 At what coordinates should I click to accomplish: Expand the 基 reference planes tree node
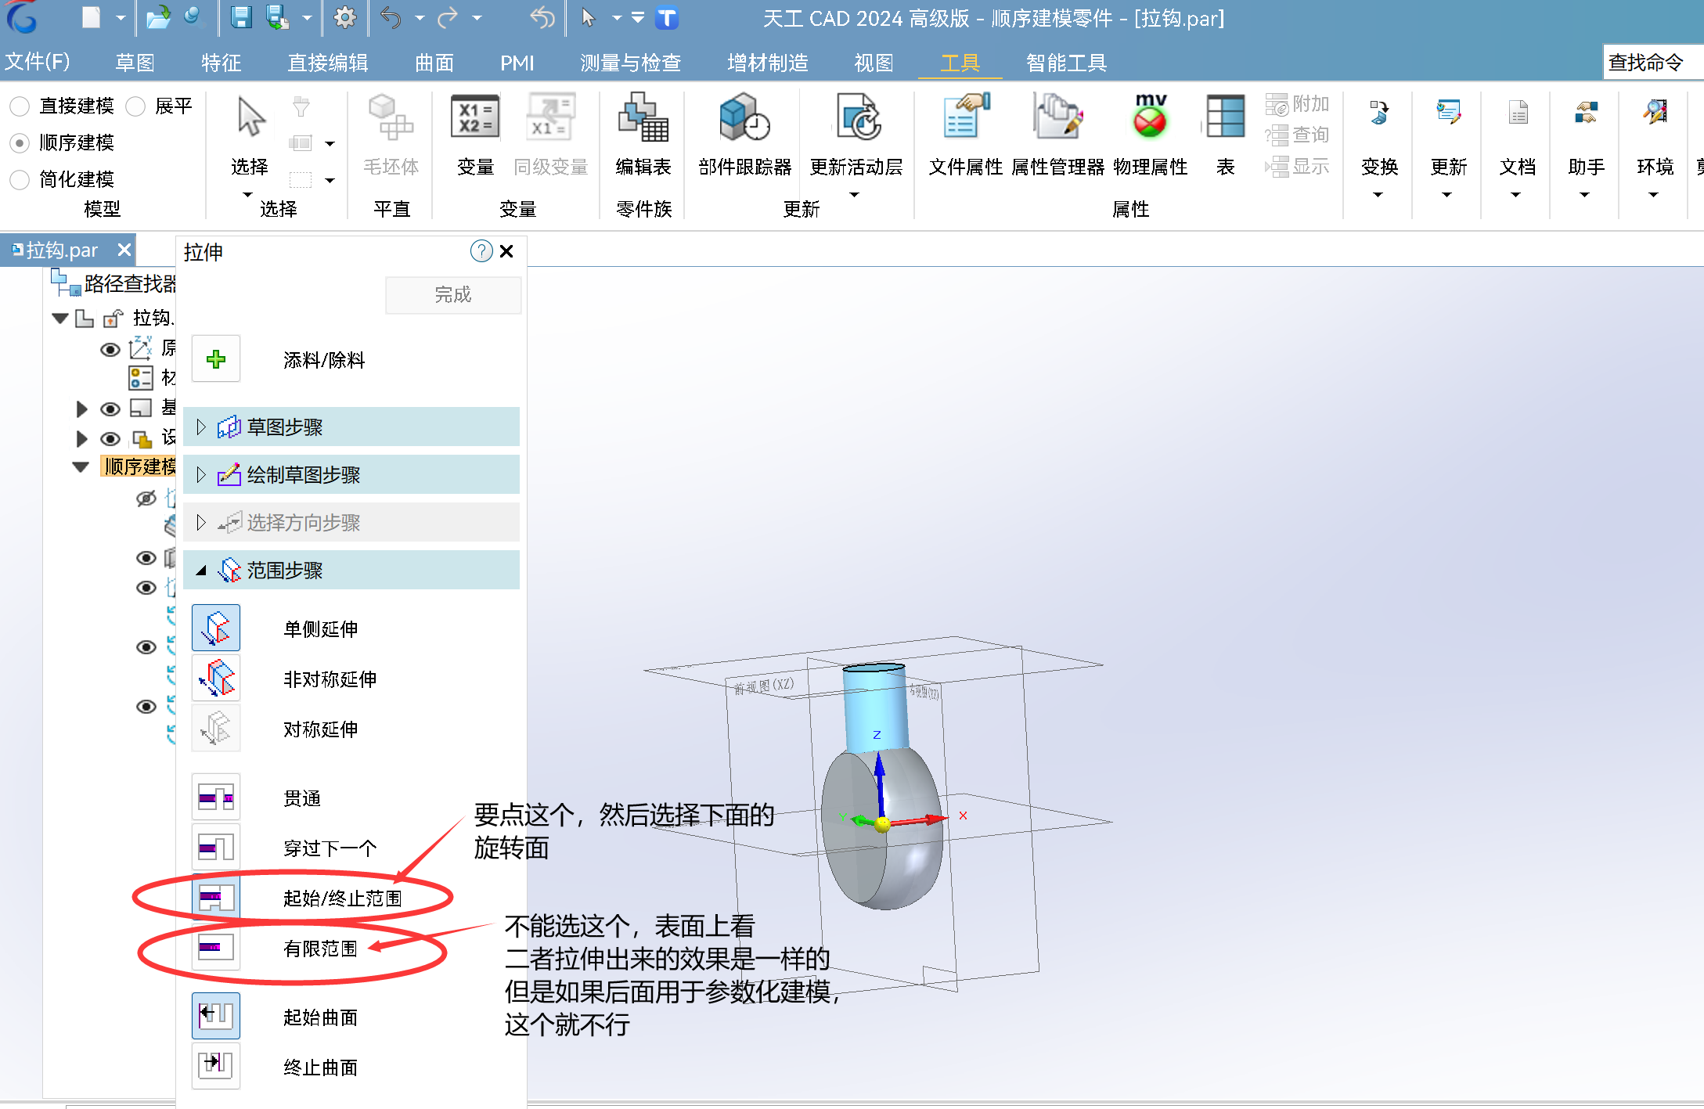(x=81, y=409)
